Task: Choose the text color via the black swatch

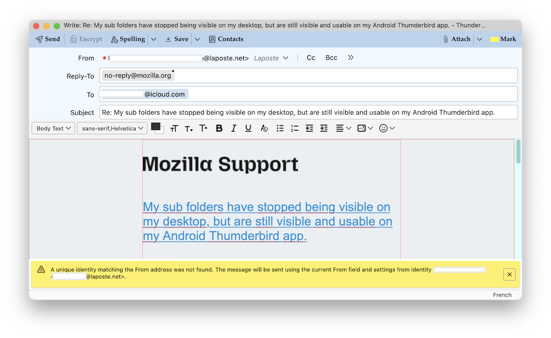Action: click(x=156, y=127)
